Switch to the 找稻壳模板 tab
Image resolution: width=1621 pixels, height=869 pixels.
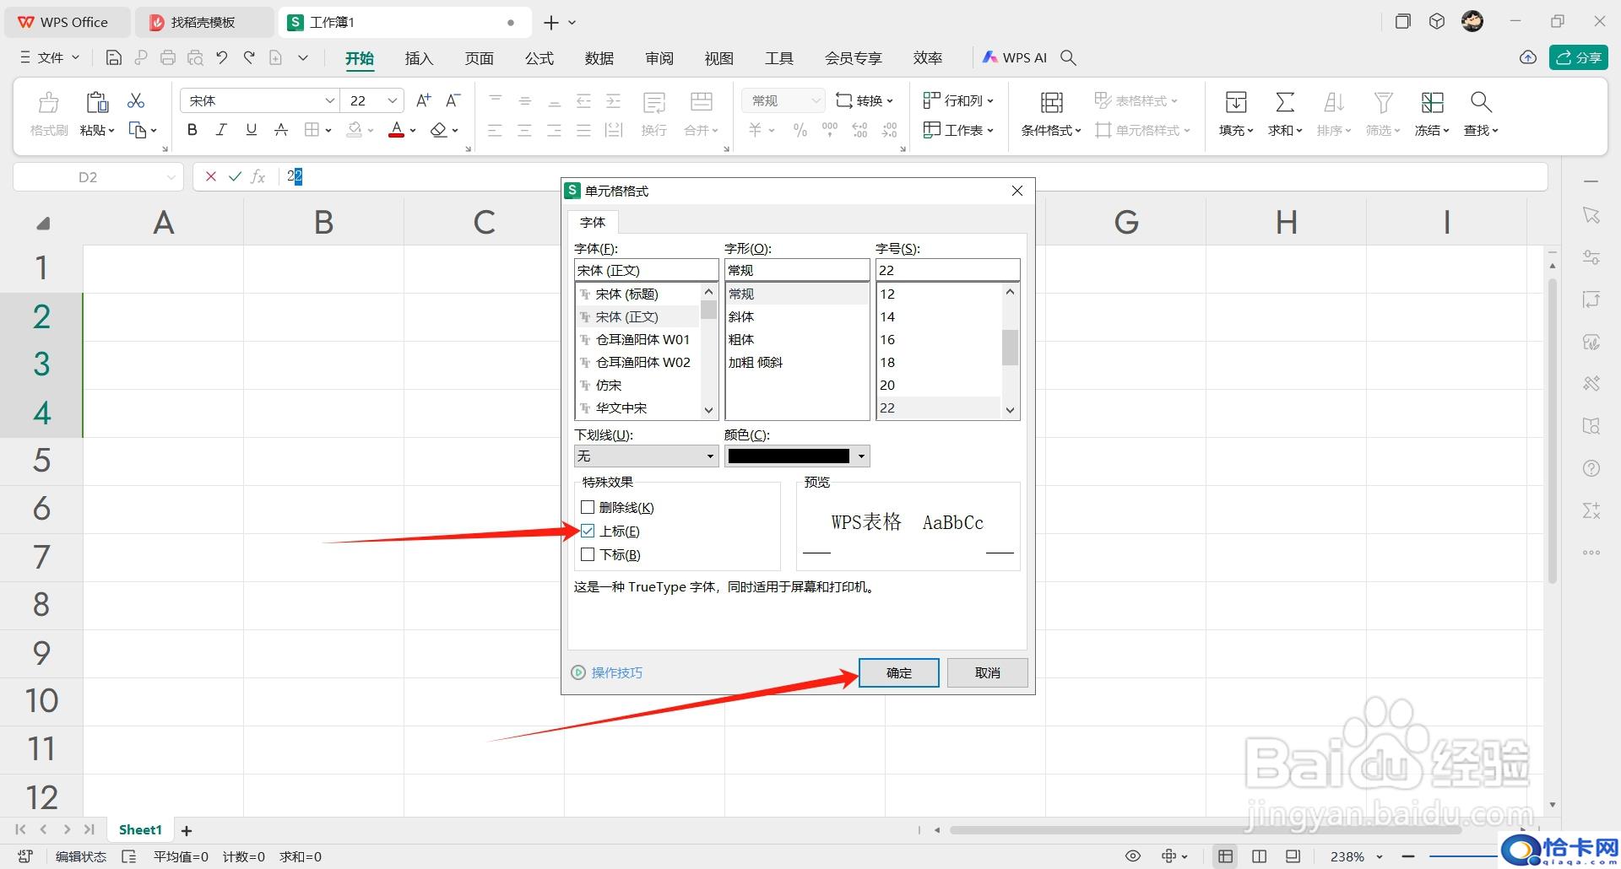click(x=203, y=22)
